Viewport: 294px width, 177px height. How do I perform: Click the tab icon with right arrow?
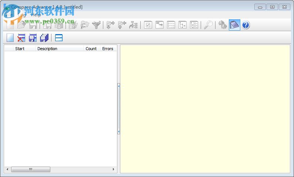click(x=159, y=25)
